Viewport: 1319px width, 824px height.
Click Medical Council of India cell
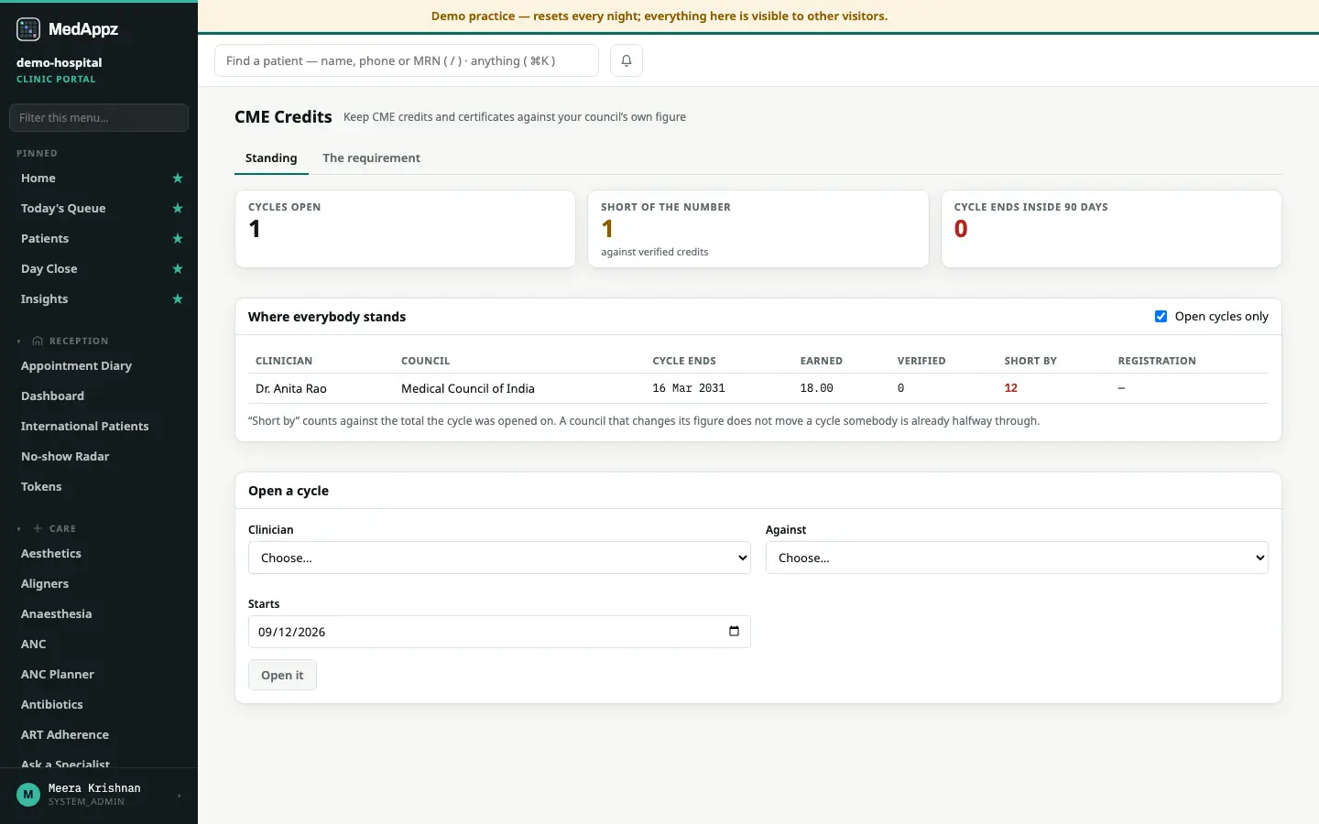468,388
